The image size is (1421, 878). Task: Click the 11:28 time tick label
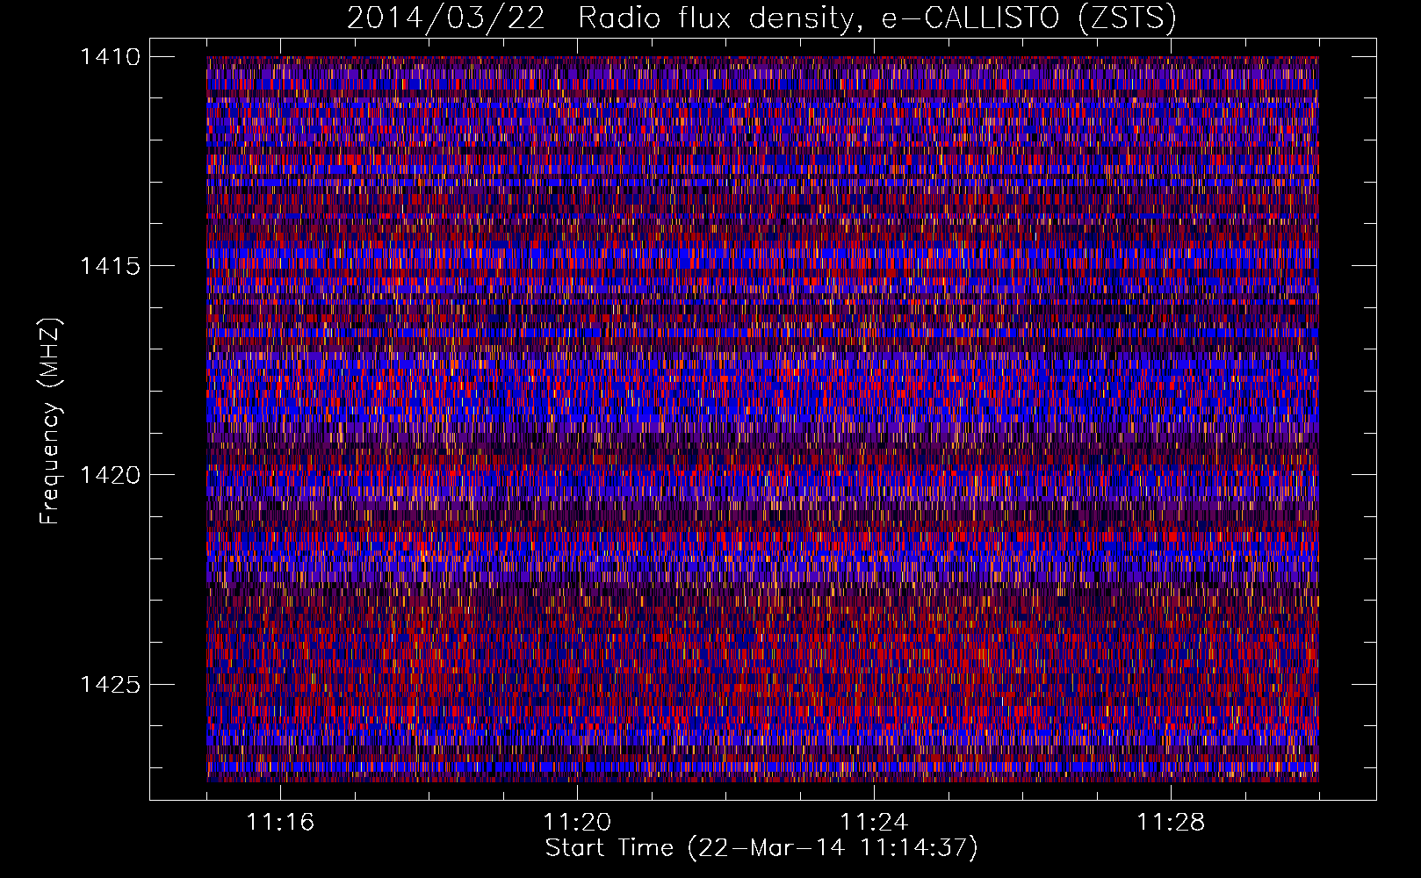pos(1171,822)
